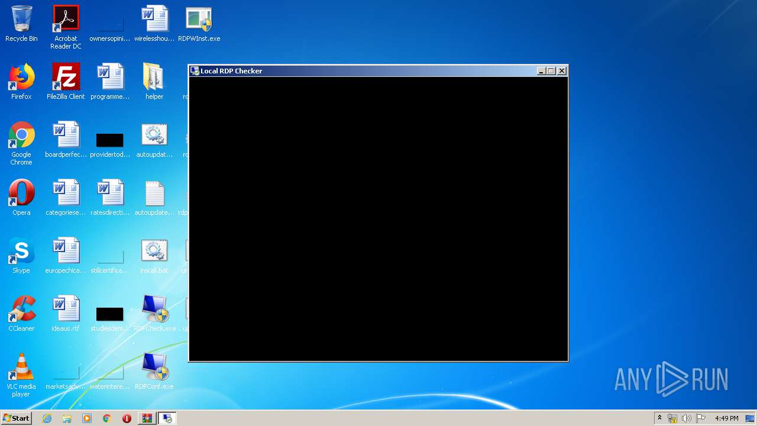Open Chrome from the taskbar

(x=107, y=418)
